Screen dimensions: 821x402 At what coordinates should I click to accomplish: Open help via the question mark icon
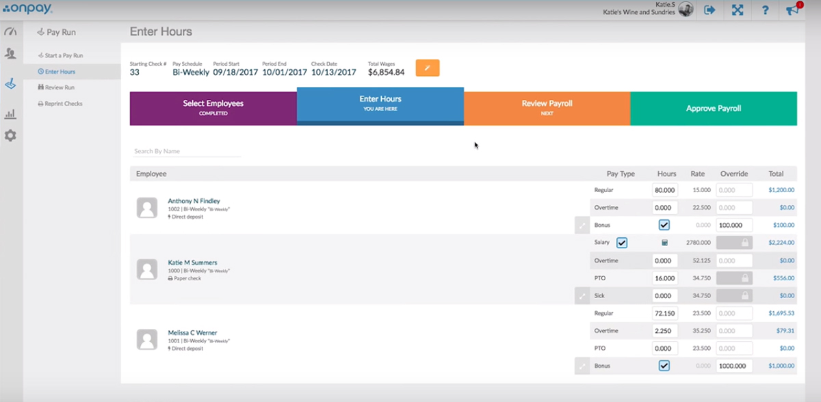pos(765,10)
